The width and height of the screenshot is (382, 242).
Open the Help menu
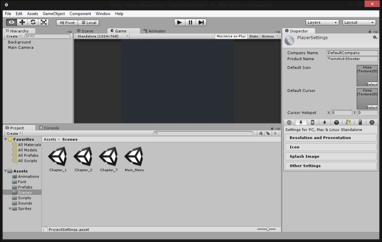pyautogui.click(x=119, y=14)
